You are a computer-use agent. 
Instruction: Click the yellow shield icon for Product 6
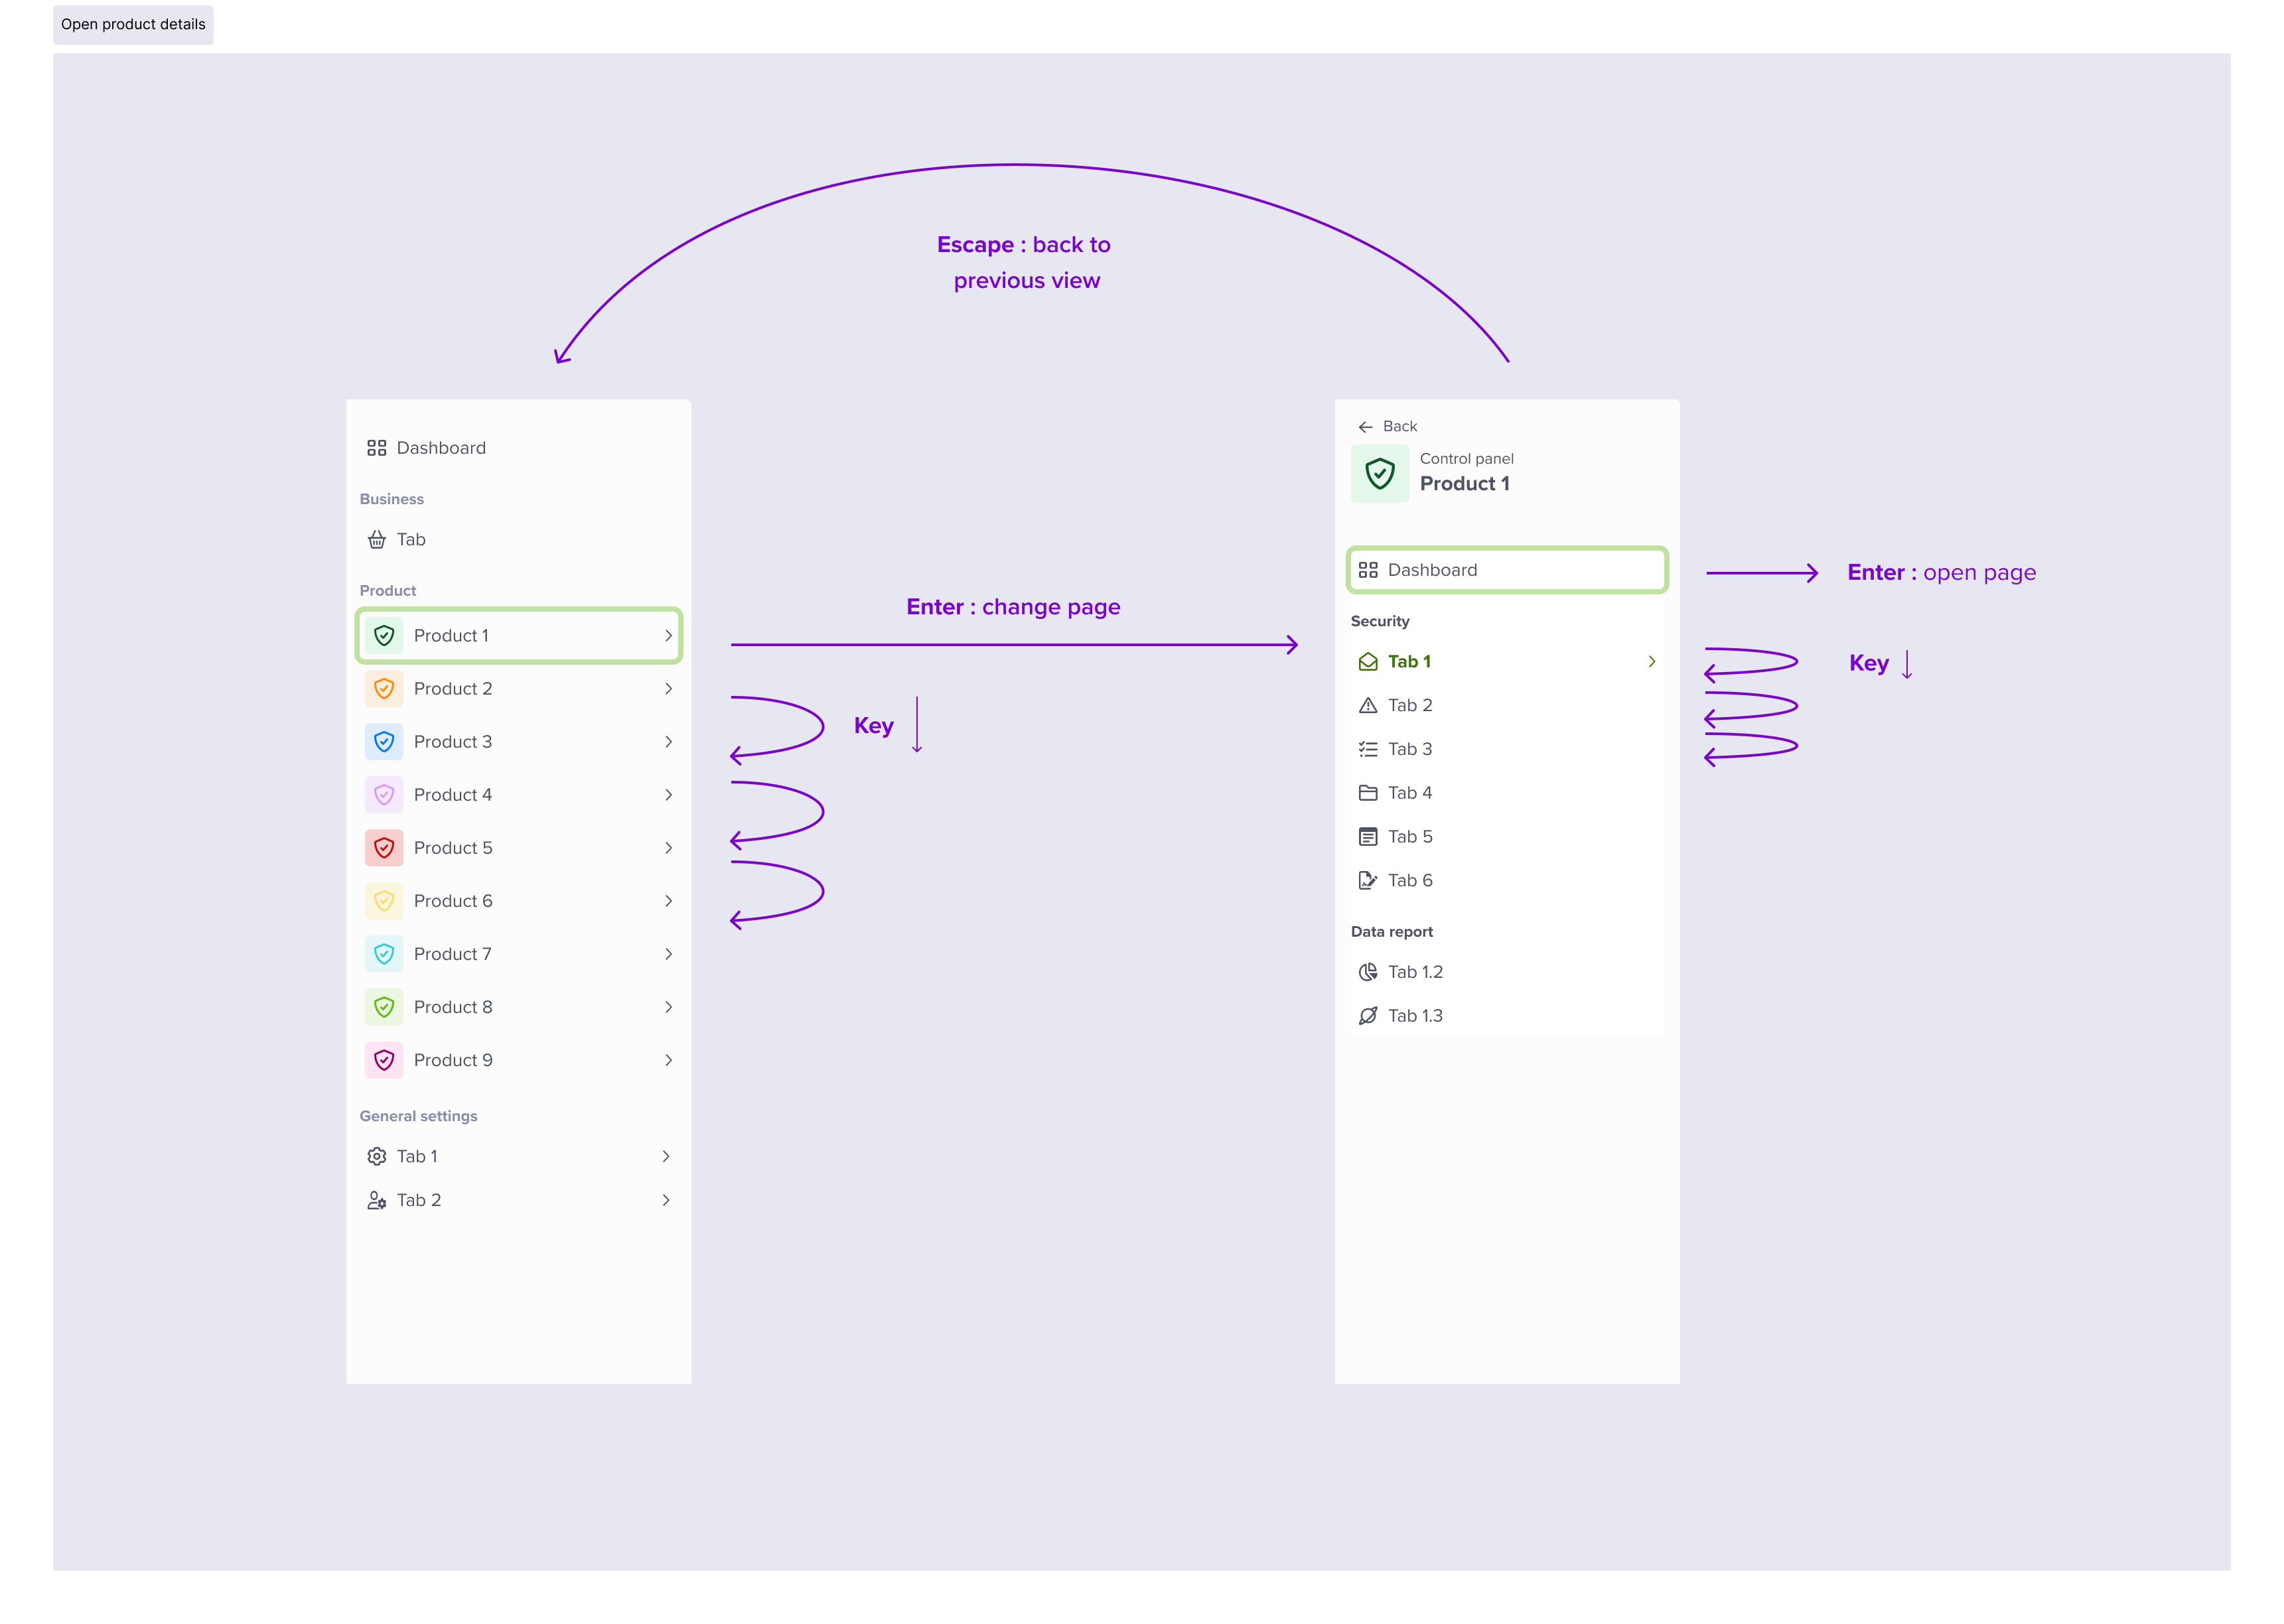point(384,901)
